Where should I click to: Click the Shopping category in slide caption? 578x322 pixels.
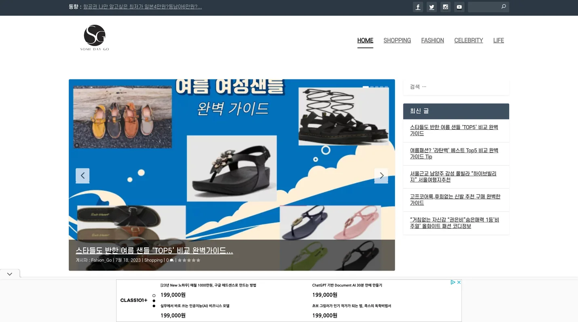click(153, 260)
